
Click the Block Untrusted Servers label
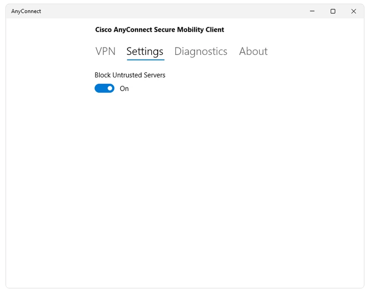[x=129, y=75]
